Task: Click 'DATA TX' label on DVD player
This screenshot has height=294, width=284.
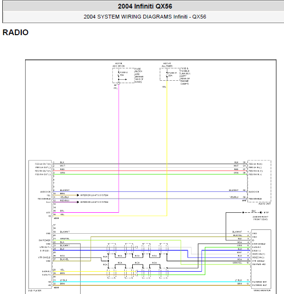Action: (x=46, y=275)
